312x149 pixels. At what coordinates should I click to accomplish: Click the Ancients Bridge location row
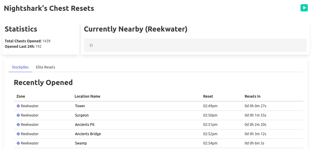(88, 134)
